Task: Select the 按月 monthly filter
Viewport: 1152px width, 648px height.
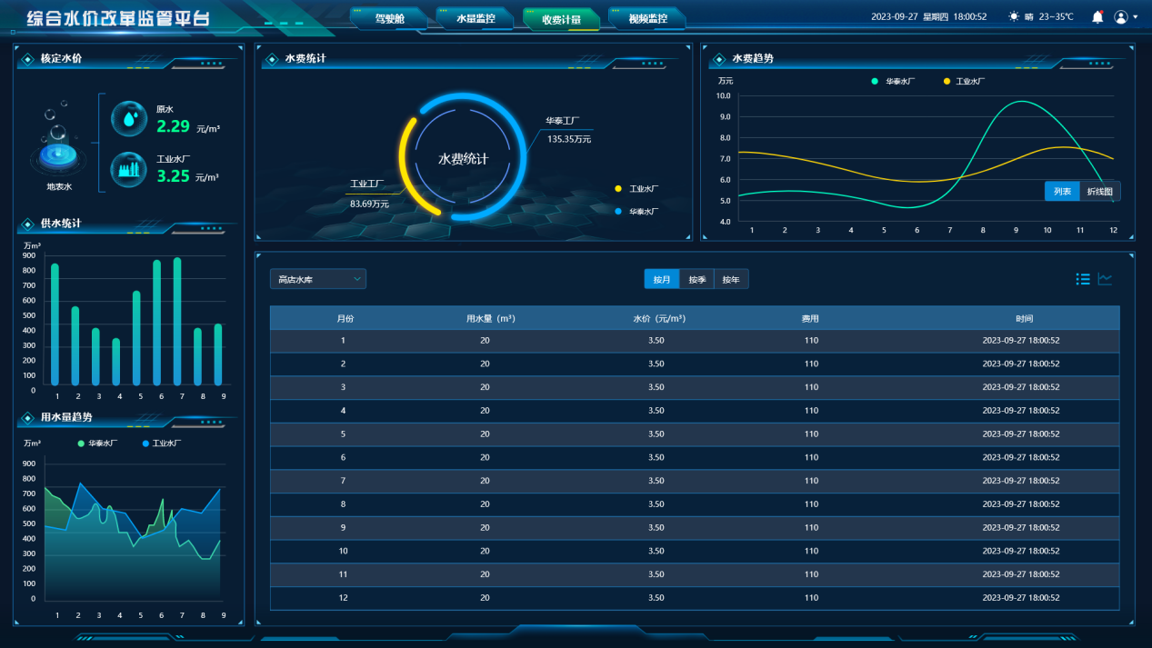Action: coord(661,279)
